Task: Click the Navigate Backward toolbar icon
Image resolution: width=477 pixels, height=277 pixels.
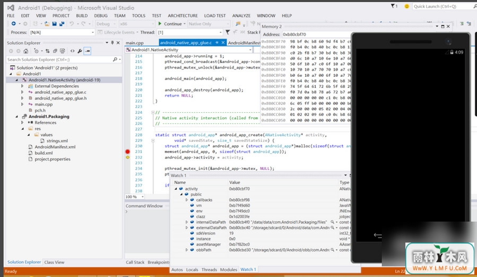Action: click(13, 24)
